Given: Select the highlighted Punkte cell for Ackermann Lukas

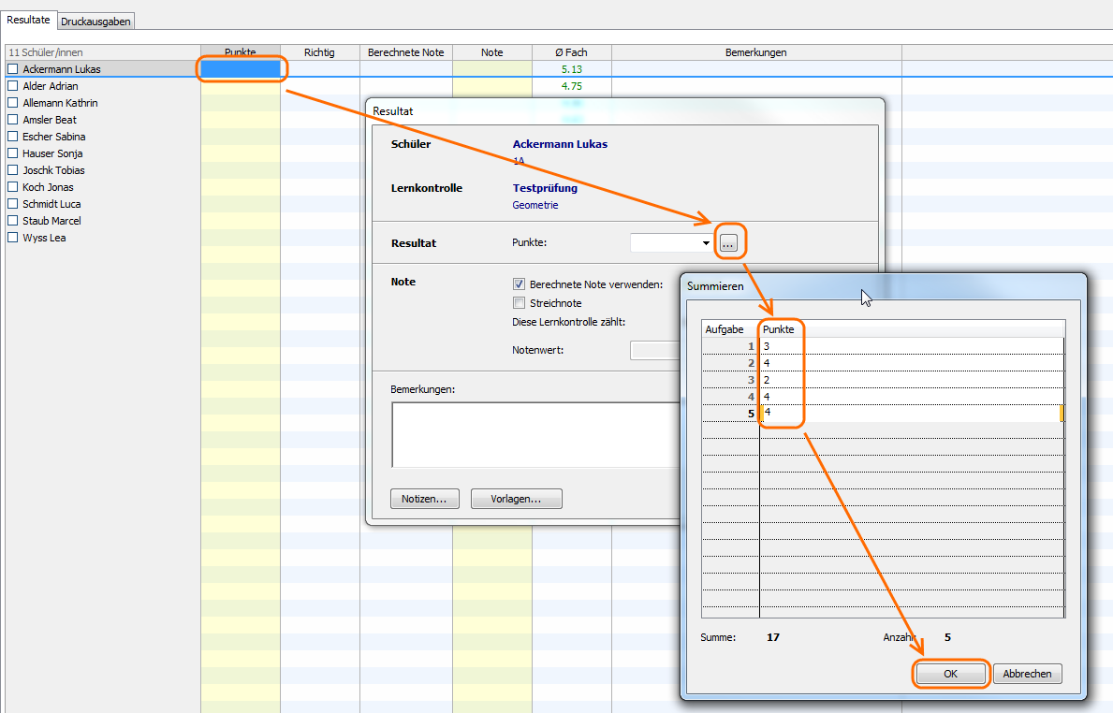Looking at the screenshot, I should (241, 69).
